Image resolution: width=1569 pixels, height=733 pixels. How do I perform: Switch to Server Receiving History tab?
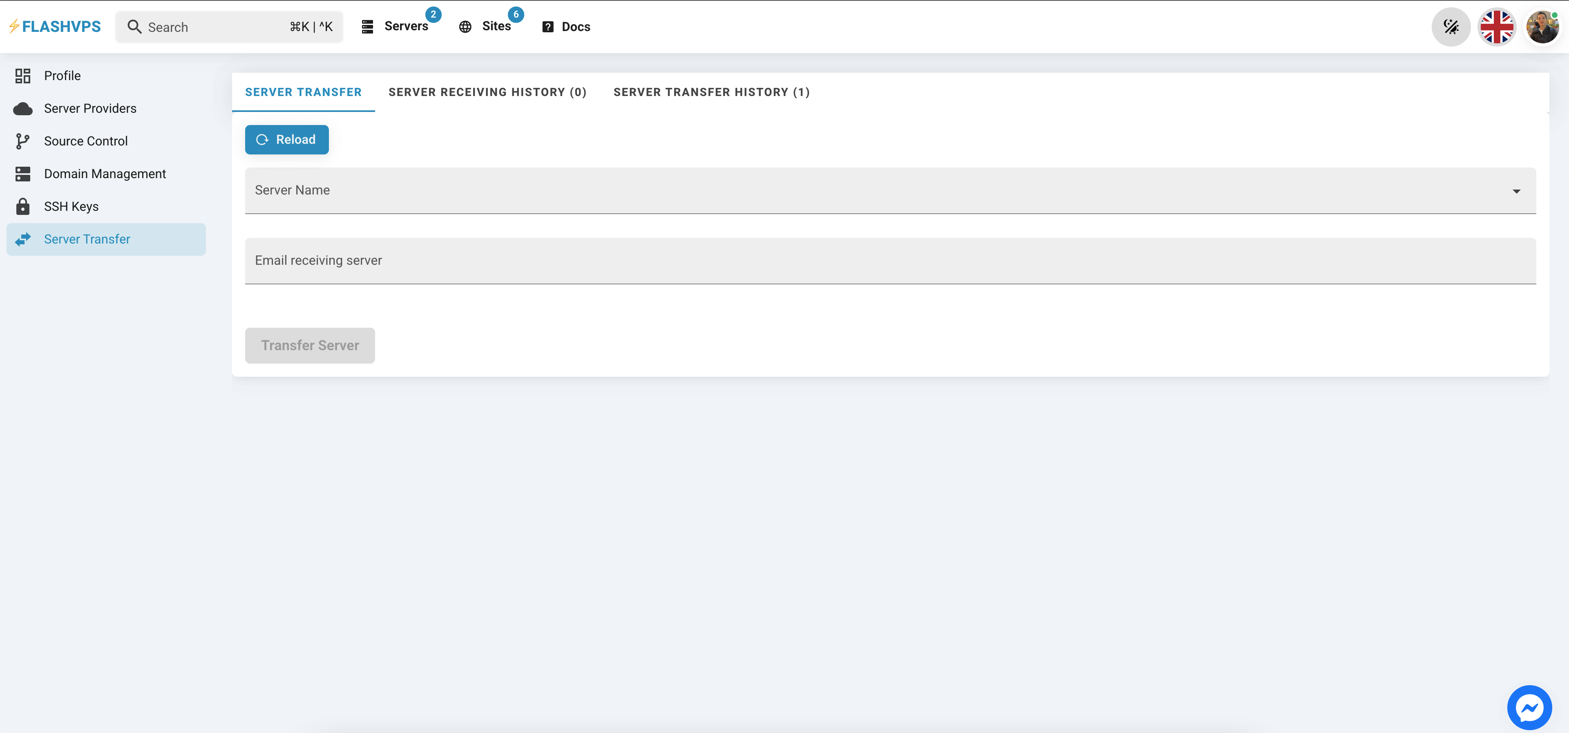[x=487, y=92]
